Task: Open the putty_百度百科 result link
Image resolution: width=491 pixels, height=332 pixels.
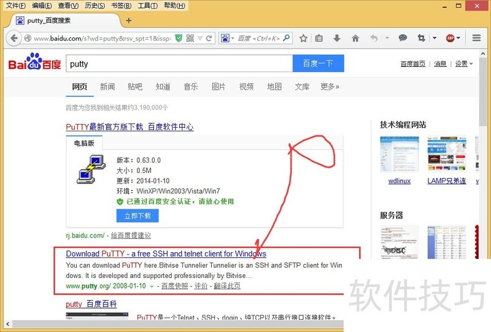Action: pos(91,304)
